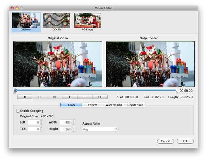Click the Original Size 480x260 text

(x=37, y=116)
